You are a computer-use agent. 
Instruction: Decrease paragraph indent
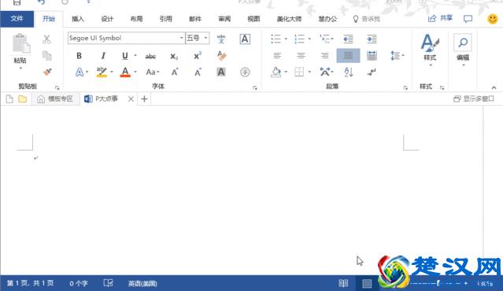point(348,39)
